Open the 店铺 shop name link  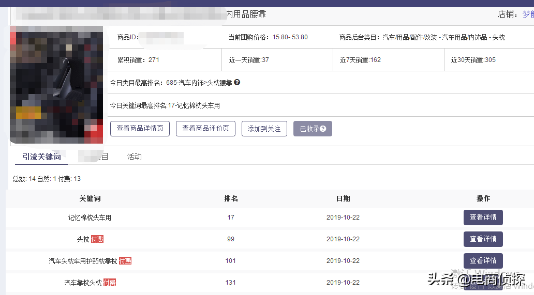tap(528, 14)
